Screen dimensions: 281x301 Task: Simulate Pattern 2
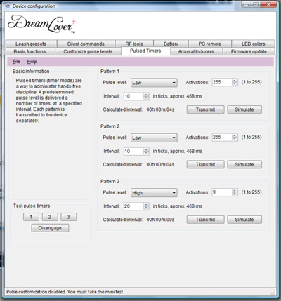[x=244, y=164]
